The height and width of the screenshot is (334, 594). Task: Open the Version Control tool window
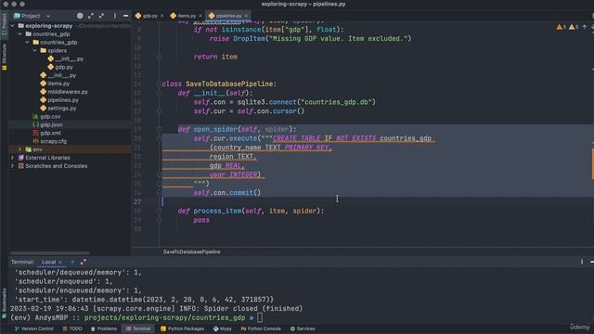[x=33, y=328]
